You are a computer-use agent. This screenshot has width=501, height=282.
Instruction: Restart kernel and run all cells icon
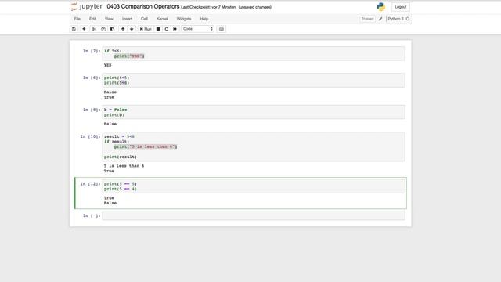pyautogui.click(x=175, y=29)
